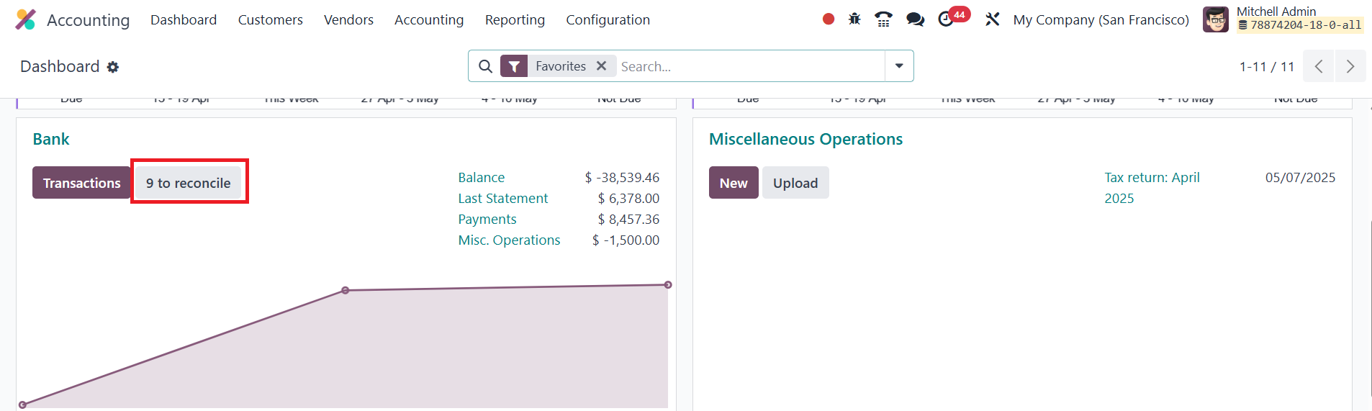
Task: Open Dashboard gear settings icon
Action: pos(113,67)
